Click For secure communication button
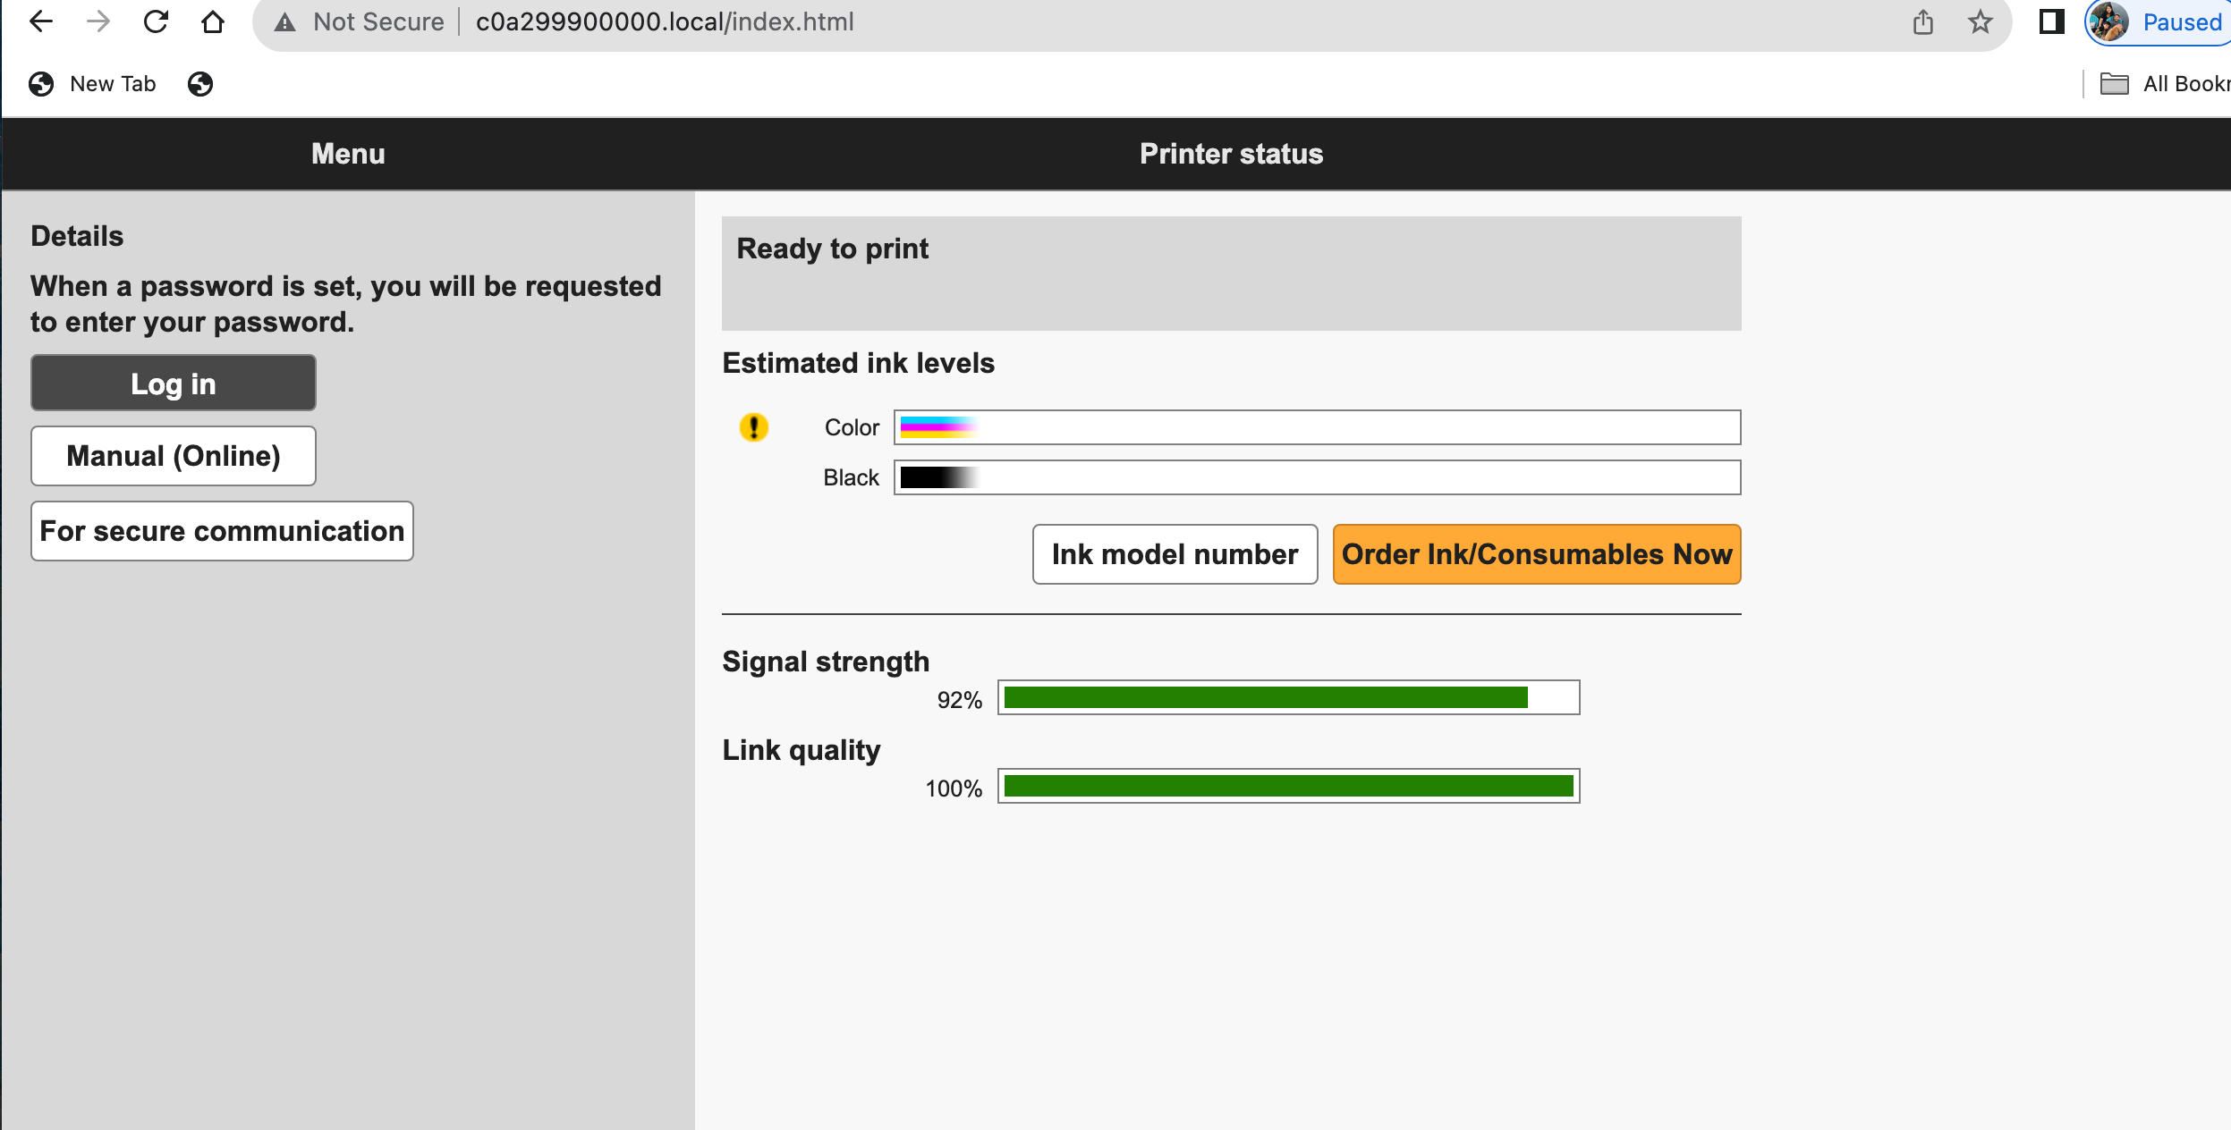 222,531
